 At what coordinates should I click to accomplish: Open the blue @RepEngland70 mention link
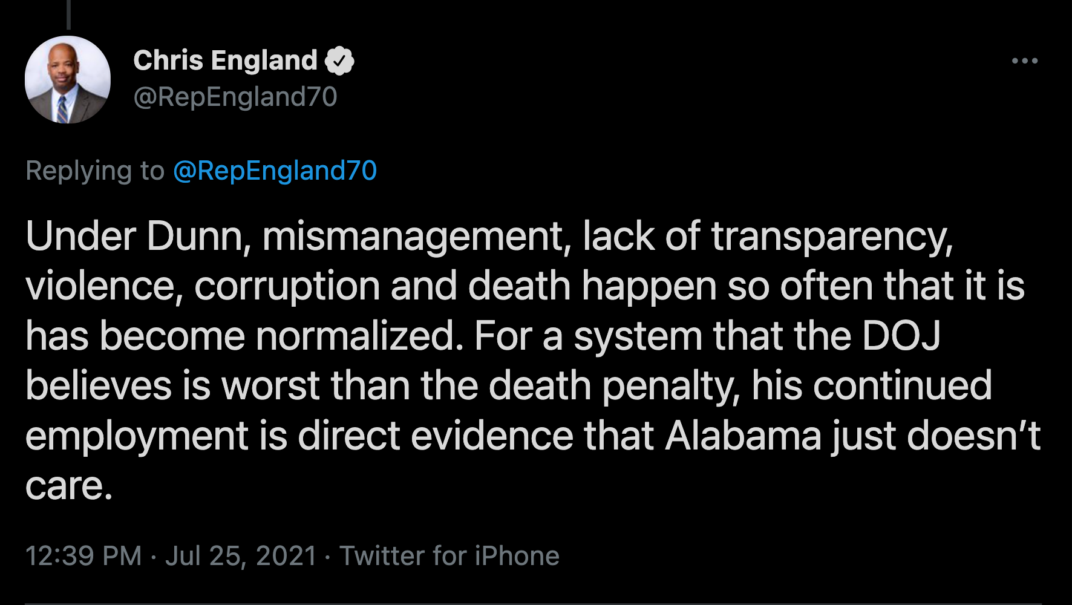(275, 171)
